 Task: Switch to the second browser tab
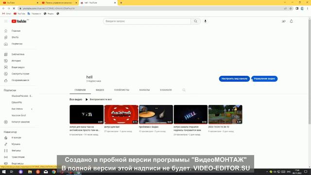pyautogui.click(x=59, y=3)
